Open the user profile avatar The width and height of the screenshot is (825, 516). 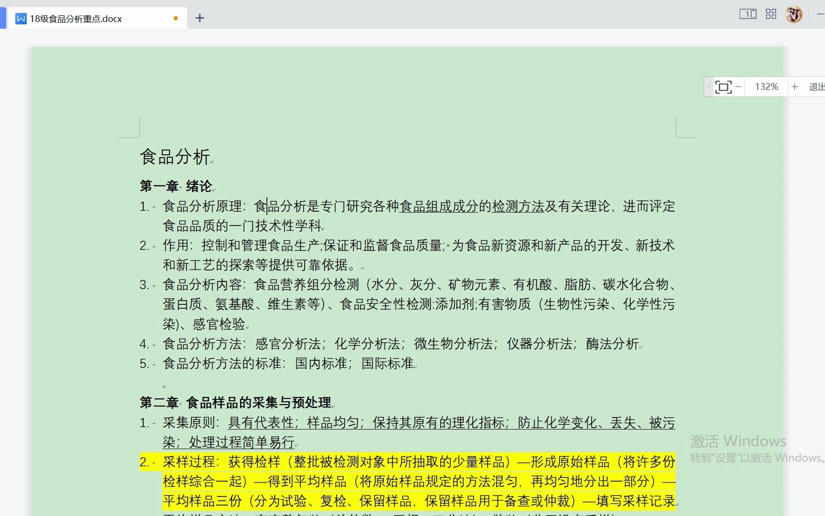coord(794,14)
